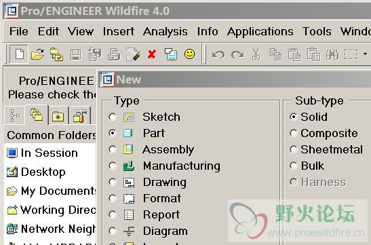Choose the Assembly type option
This screenshot has height=245, width=371.
113,149
